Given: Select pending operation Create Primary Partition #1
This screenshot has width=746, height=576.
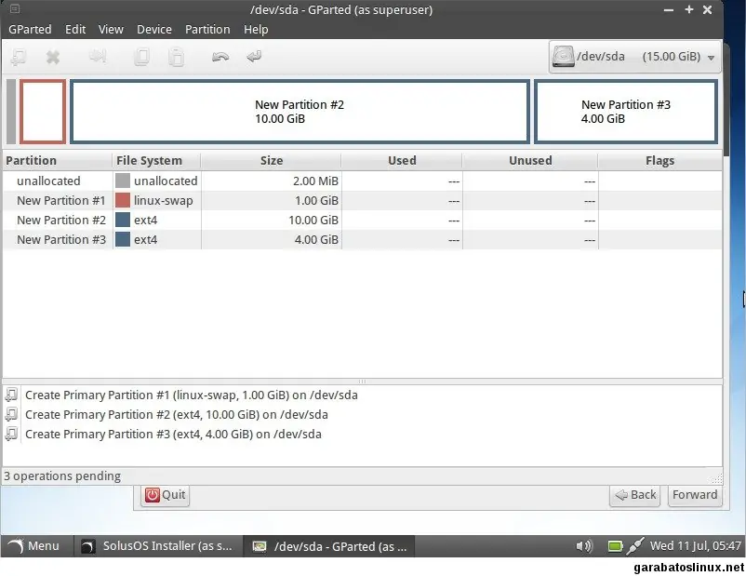Looking at the screenshot, I should tap(192, 395).
